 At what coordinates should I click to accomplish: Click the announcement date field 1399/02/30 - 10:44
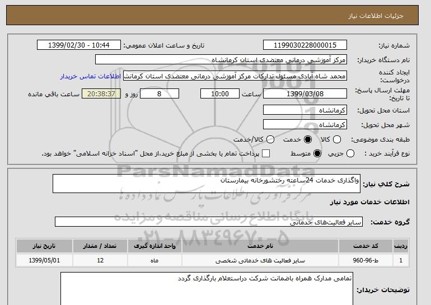point(79,45)
